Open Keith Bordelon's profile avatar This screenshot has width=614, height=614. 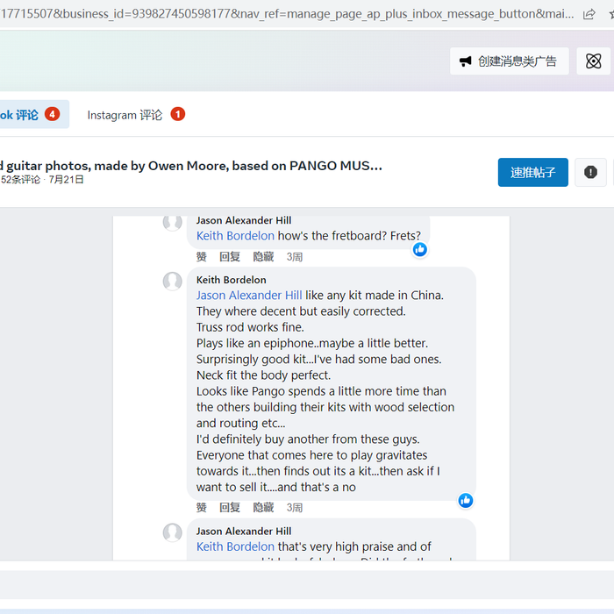[173, 282]
